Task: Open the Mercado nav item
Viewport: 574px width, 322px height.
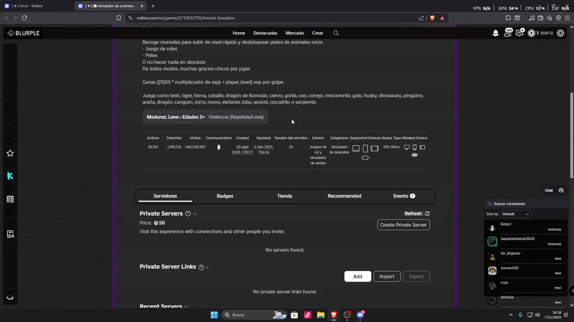Action: click(295, 33)
